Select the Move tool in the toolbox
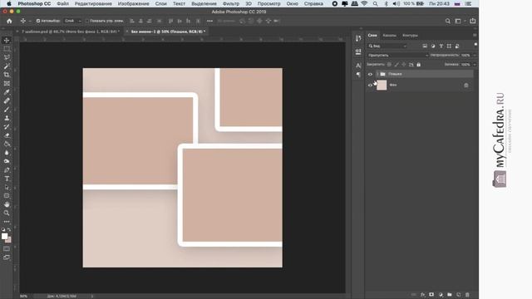 7,40
